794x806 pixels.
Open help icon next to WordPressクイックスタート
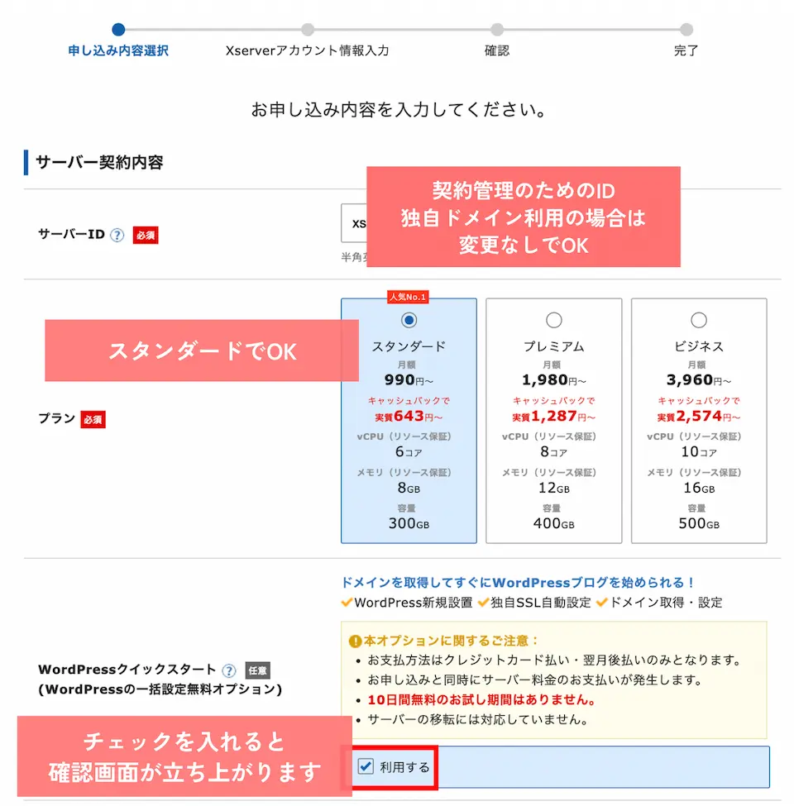point(229,670)
